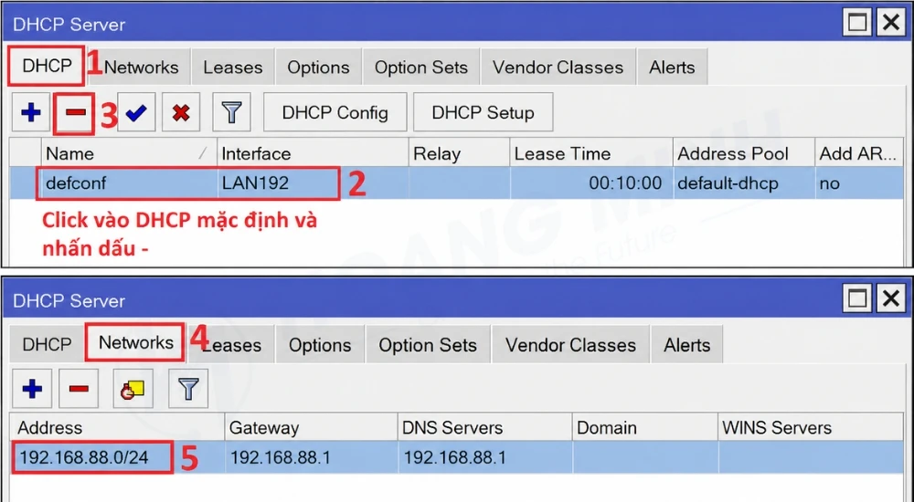The height and width of the screenshot is (502, 914).
Task: Click the red minus remove icon in the upper DHCP window
Action: click(75, 112)
